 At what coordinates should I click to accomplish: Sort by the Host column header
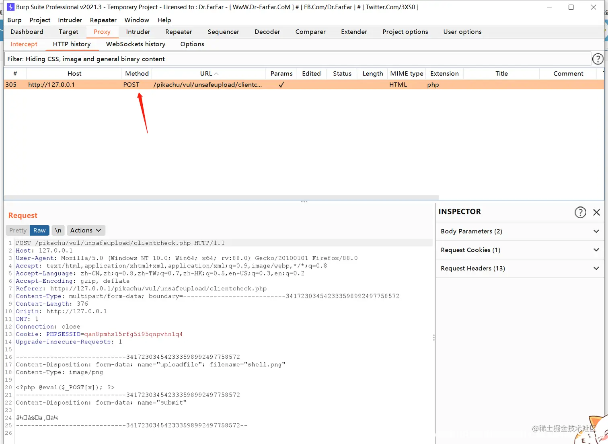click(74, 74)
